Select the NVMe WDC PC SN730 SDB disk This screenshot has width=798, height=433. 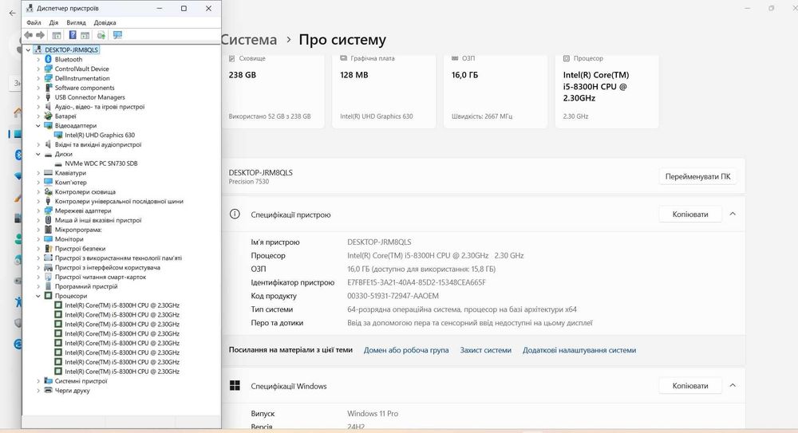(101, 163)
